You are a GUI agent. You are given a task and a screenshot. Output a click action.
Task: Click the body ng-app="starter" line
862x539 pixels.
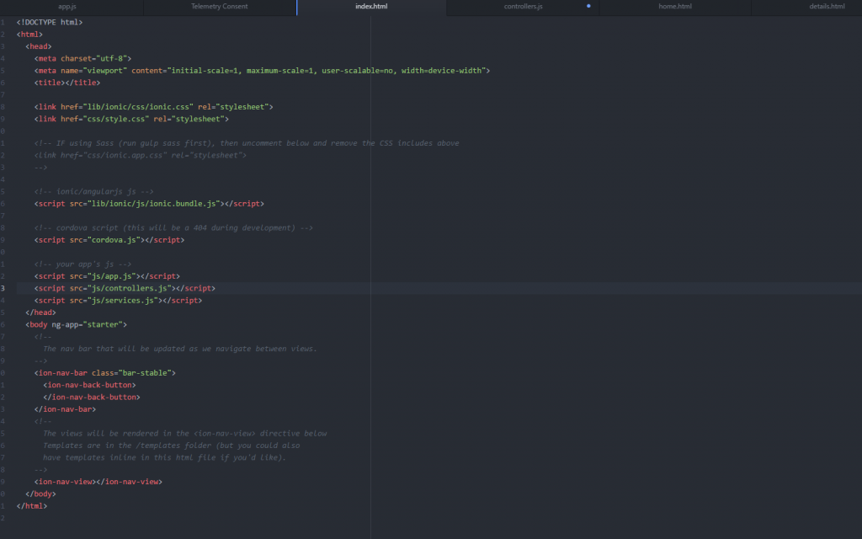click(76, 324)
